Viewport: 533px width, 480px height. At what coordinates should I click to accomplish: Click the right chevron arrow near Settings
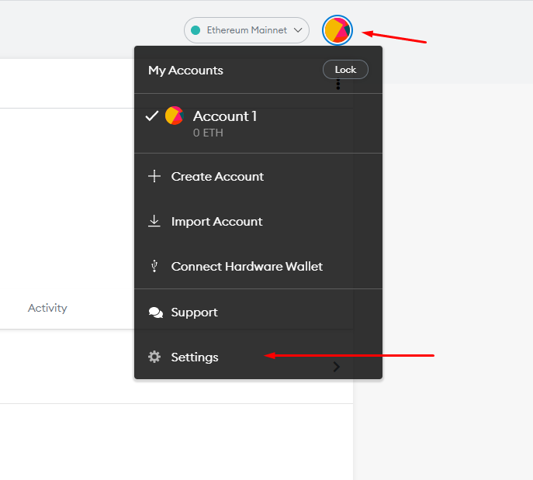click(336, 367)
